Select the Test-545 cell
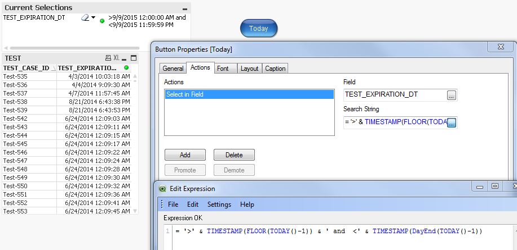 [x=29, y=144]
